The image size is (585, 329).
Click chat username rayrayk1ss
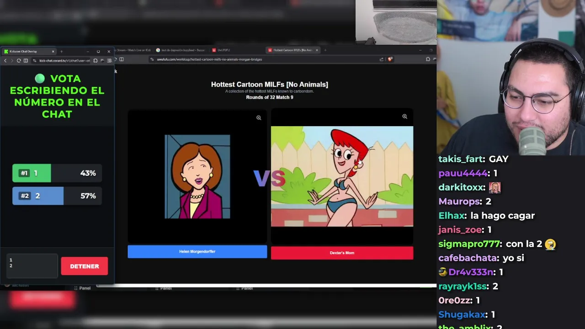(x=463, y=287)
